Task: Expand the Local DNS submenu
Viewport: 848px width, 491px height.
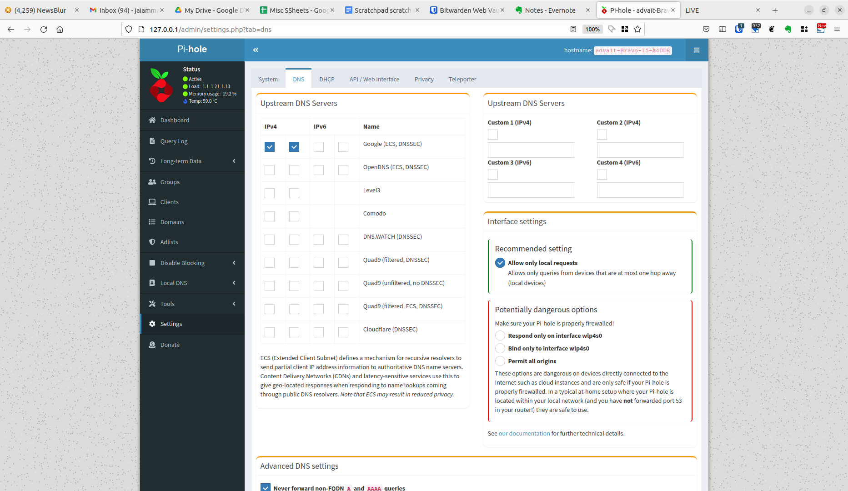Action: pos(173,283)
